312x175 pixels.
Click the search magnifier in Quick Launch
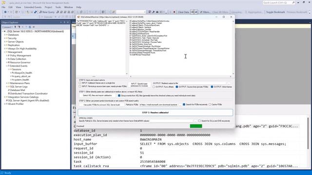click(293, 2)
